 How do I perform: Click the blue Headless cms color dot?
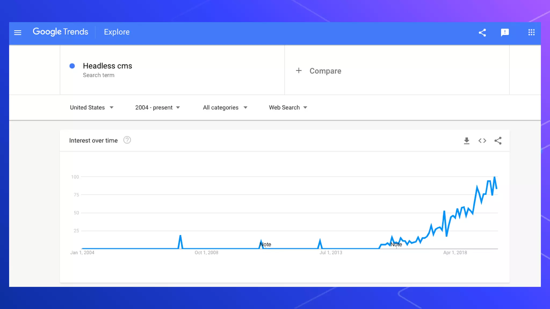pos(72,66)
